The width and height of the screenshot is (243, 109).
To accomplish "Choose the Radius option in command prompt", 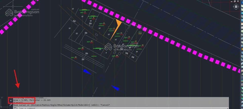I will click(x=46, y=105).
